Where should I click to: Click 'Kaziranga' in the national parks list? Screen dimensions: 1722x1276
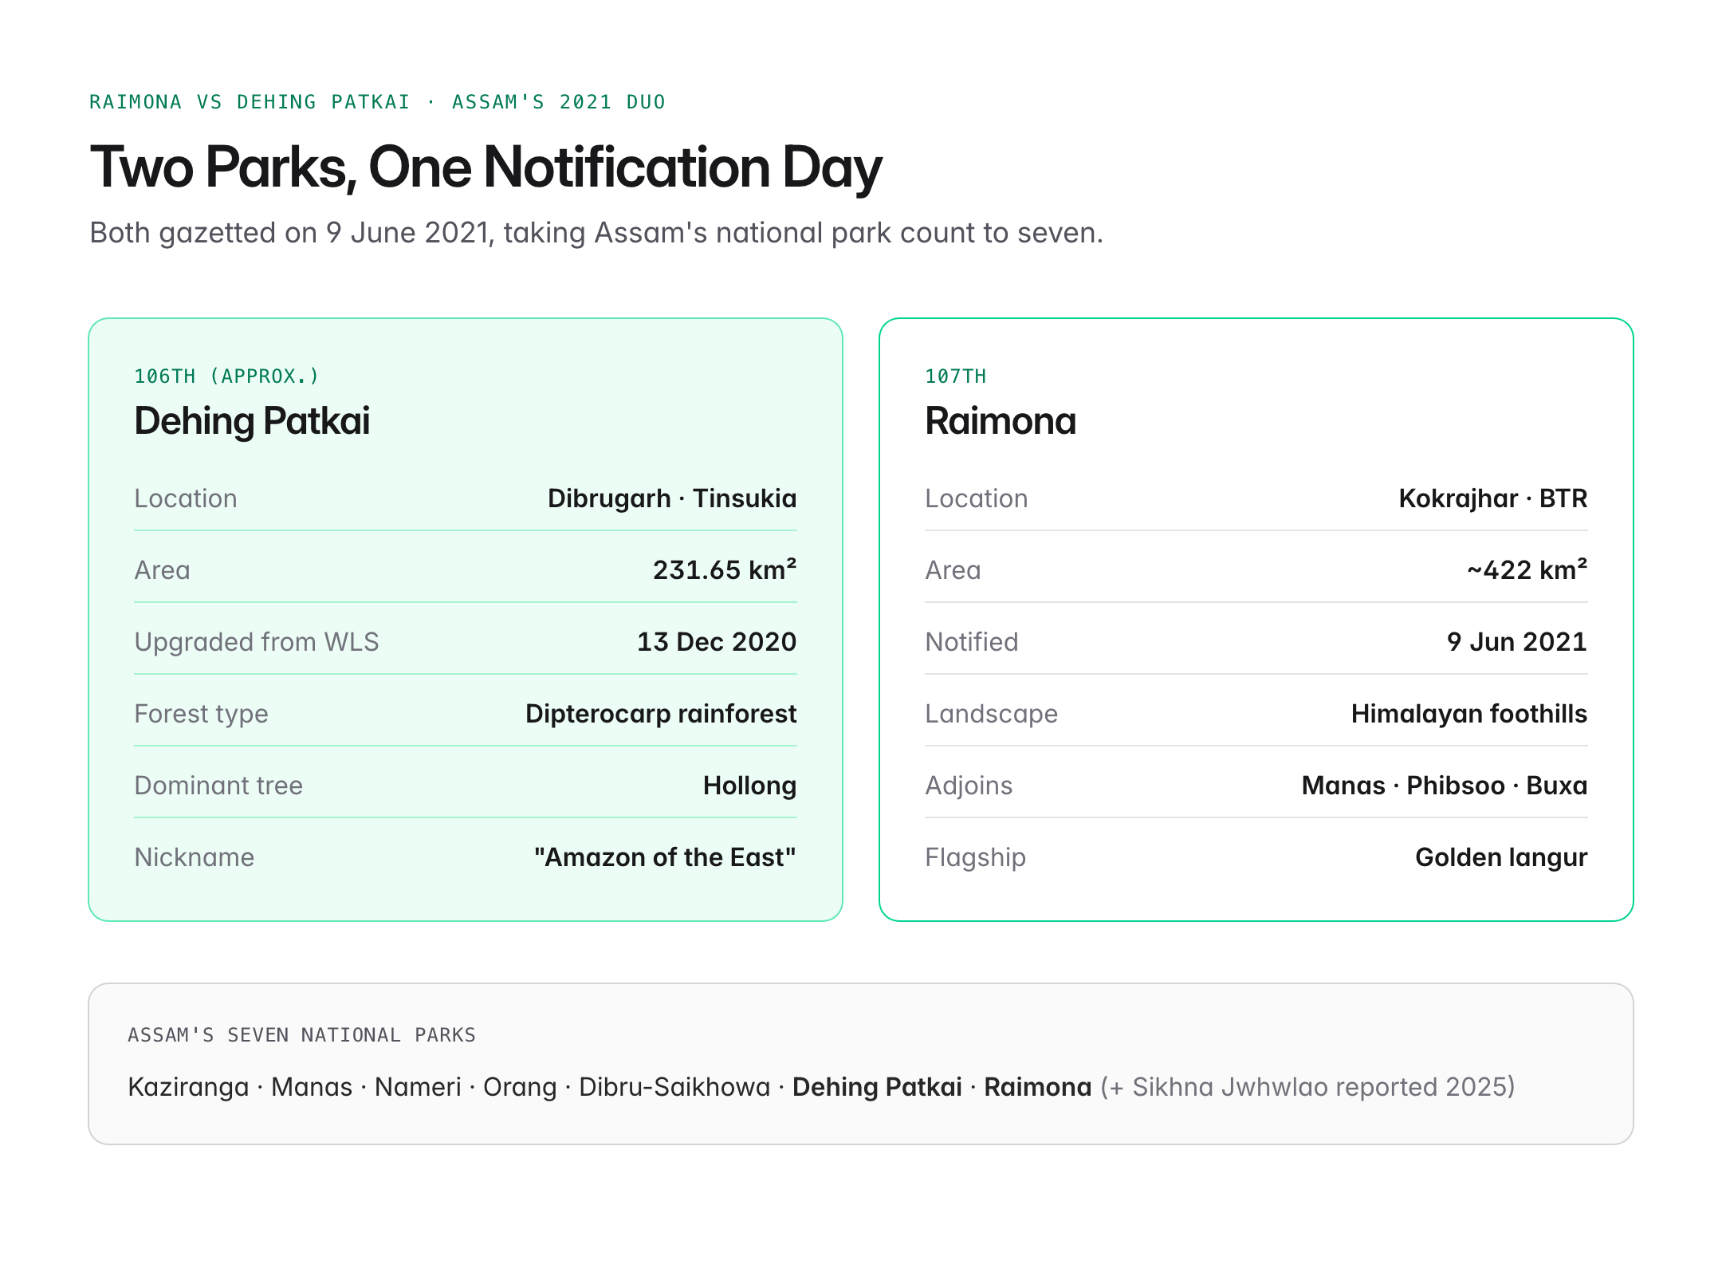188,1087
